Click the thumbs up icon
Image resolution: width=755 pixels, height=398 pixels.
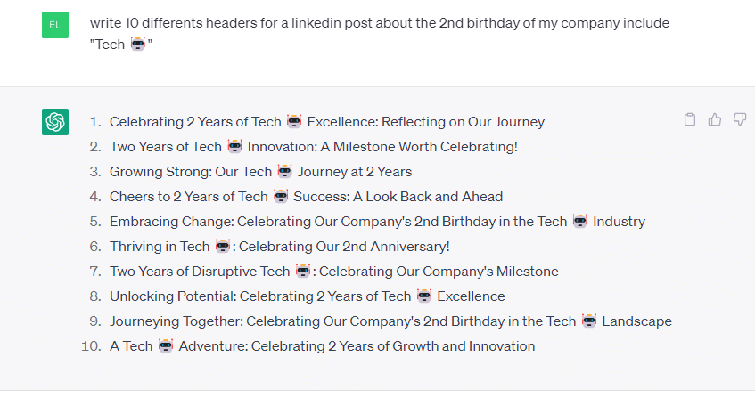pyautogui.click(x=715, y=119)
